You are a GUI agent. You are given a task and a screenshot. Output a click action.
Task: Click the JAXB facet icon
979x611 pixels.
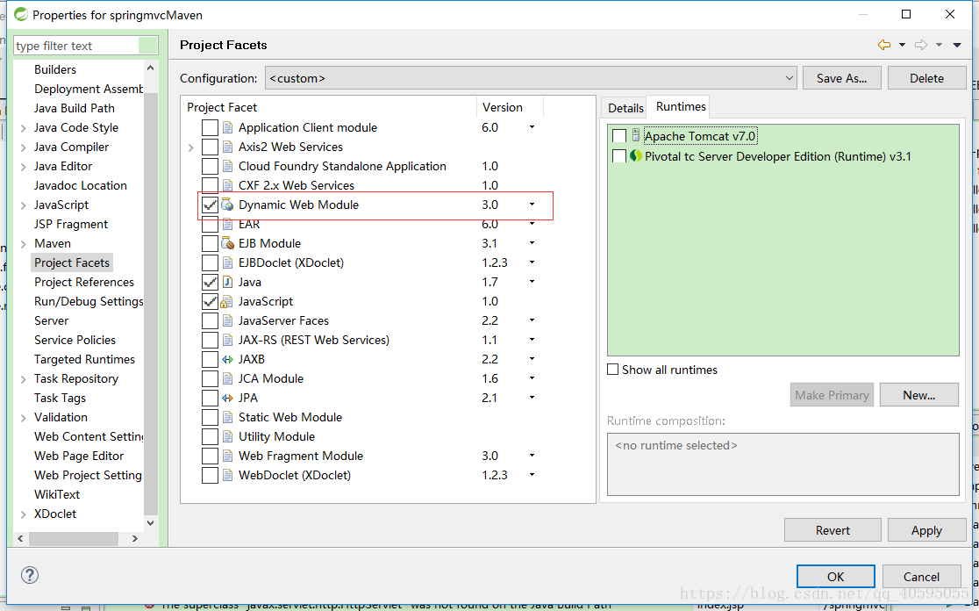tap(227, 360)
